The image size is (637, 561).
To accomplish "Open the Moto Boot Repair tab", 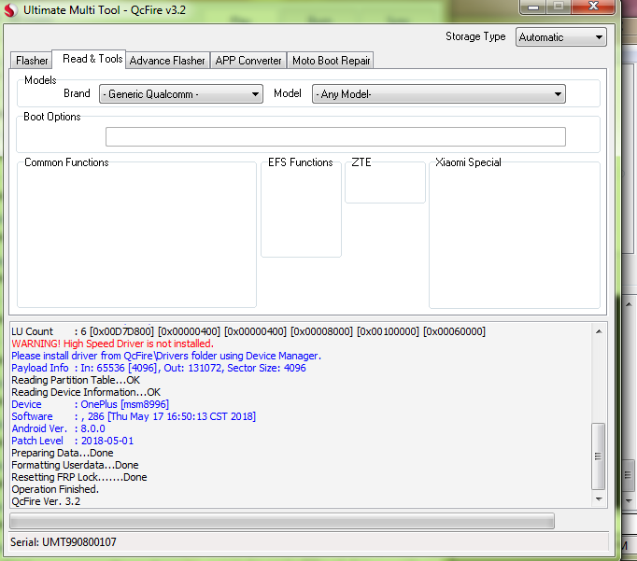I will [331, 61].
